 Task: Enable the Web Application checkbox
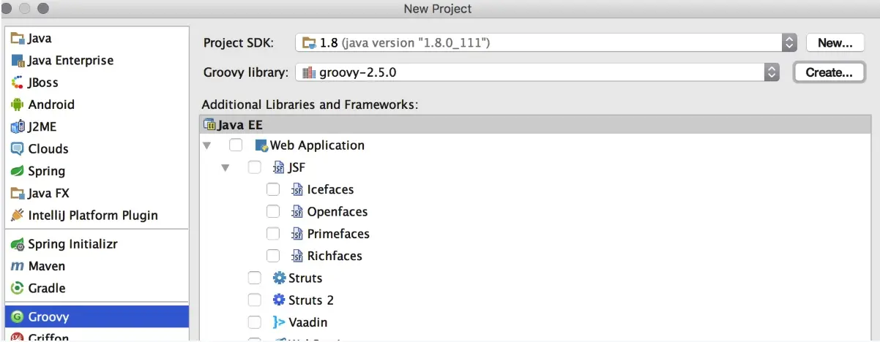point(236,145)
